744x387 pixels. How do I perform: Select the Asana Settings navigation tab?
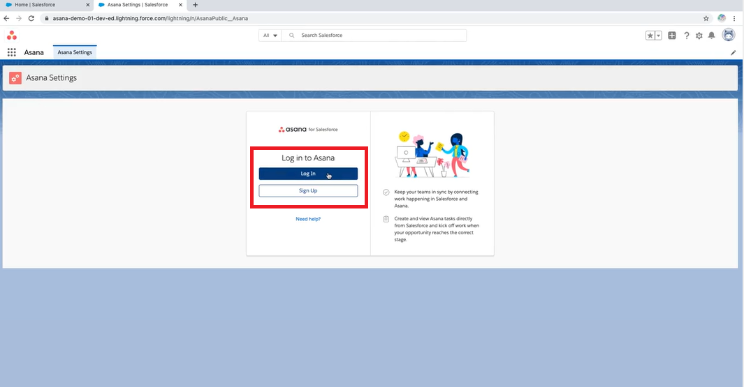(x=75, y=52)
